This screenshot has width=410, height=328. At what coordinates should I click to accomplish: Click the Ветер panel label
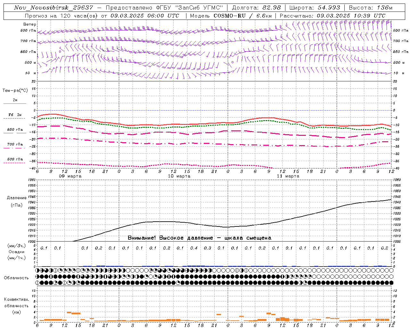(x=30, y=24)
